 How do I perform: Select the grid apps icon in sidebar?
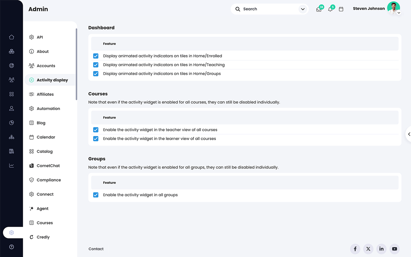click(11, 94)
